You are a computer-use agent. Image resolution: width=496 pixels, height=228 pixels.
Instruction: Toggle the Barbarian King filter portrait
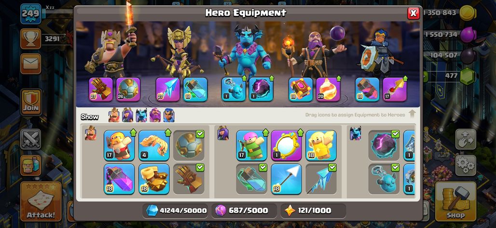coord(114,115)
